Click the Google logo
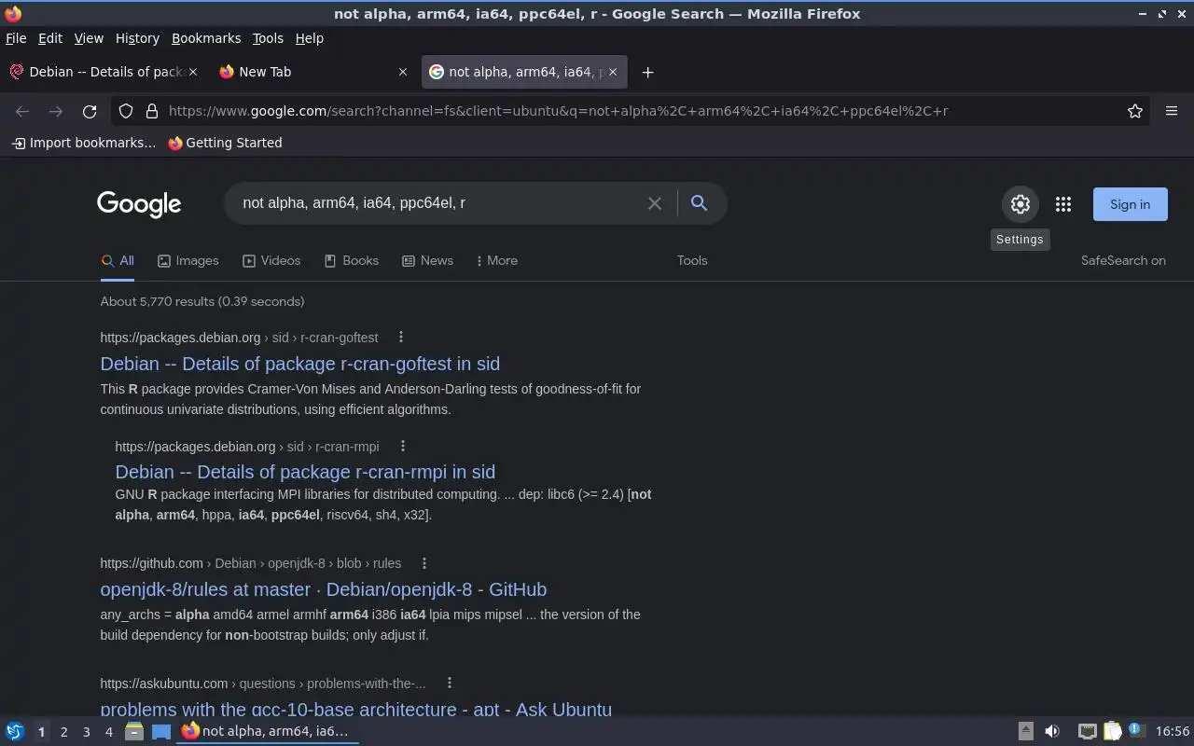Screen dimensions: 1194x746 tap(139, 204)
